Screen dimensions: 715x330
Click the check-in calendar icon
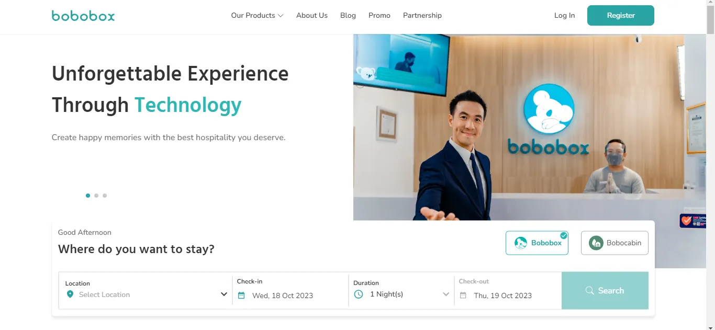click(x=241, y=295)
